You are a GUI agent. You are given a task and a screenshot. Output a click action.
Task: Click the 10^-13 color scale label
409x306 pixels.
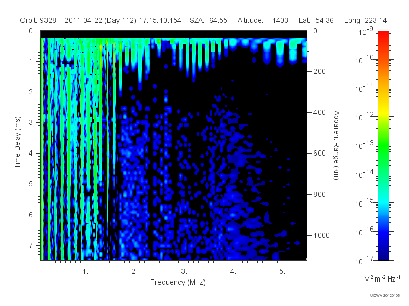click(365, 145)
